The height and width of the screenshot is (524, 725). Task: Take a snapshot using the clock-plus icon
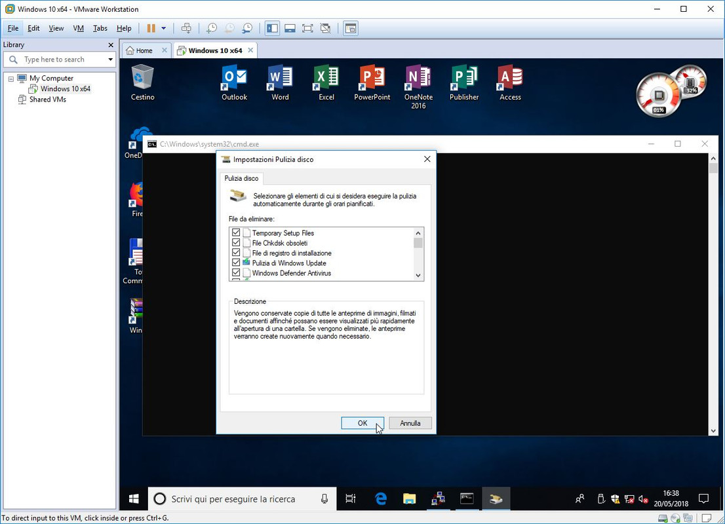tap(211, 28)
